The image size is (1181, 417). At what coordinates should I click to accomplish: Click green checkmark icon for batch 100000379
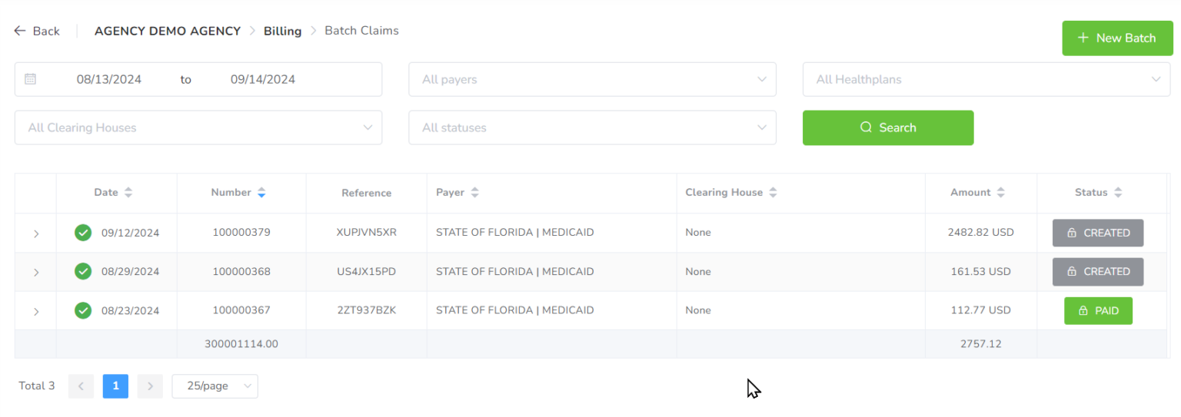83,232
